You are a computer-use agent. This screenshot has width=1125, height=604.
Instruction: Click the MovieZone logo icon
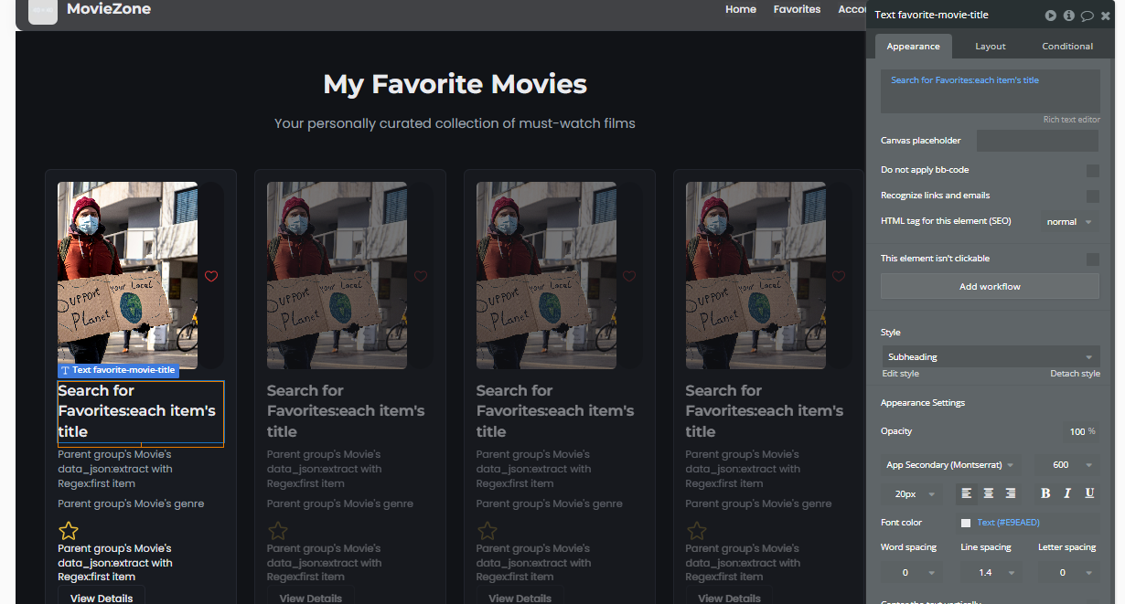[x=43, y=9]
